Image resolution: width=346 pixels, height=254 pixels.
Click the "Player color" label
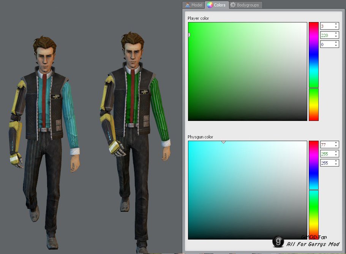[x=198, y=18]
